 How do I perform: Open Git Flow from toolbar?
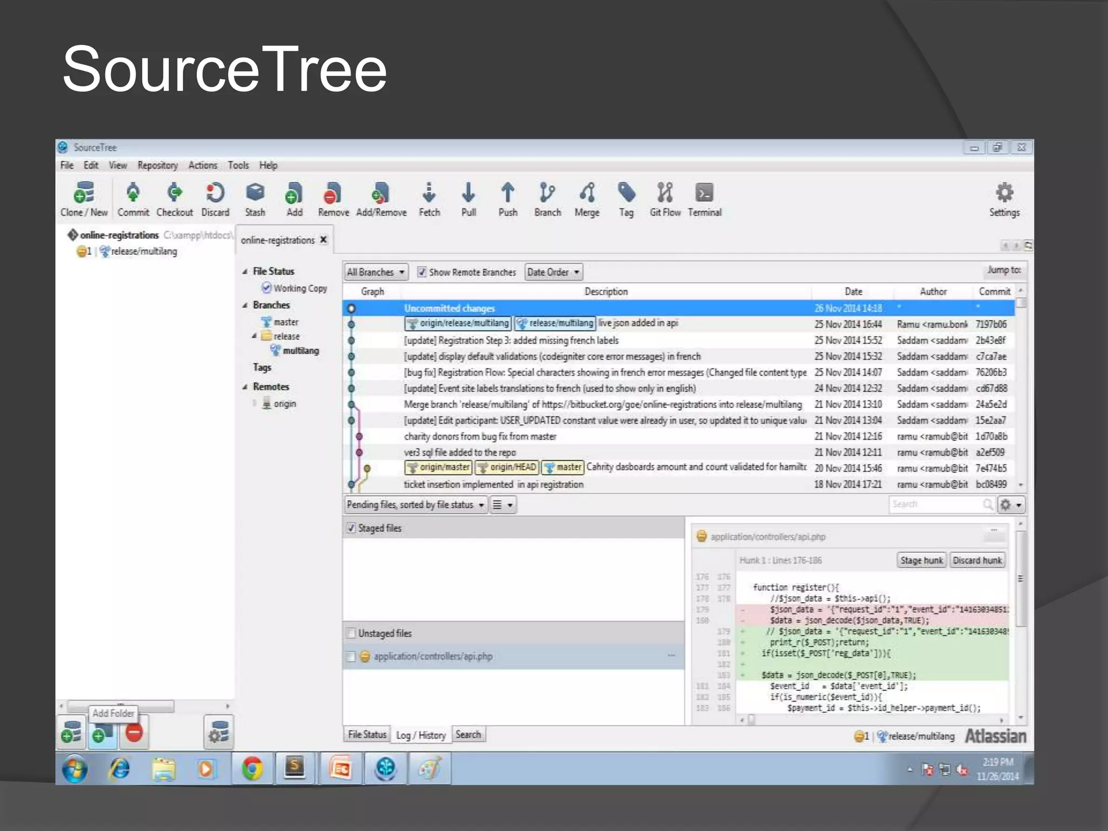click(x=665, y=199)
